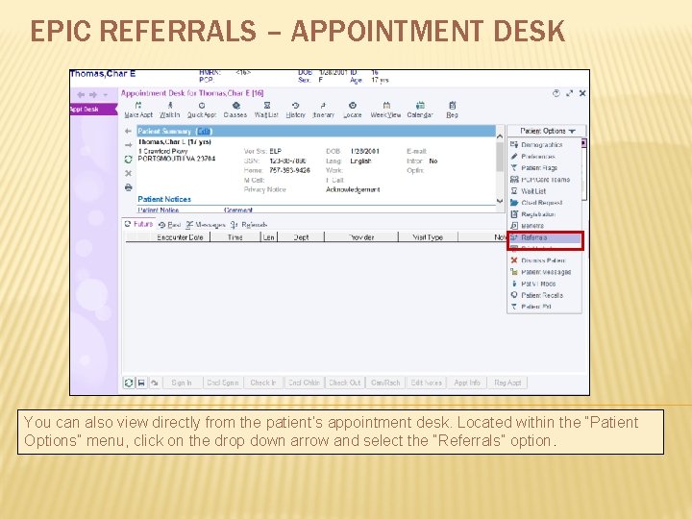
Task: Click the navigate back arrow above Appt Desk
Action: tap(81, 95)
